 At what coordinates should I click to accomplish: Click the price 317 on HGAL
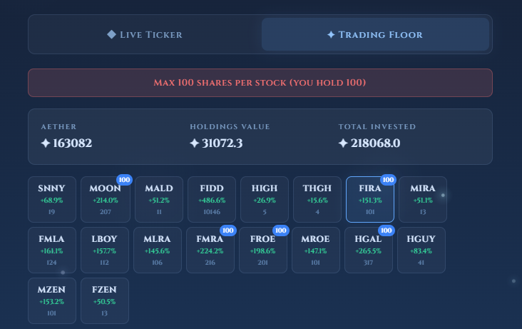point(368,263)
